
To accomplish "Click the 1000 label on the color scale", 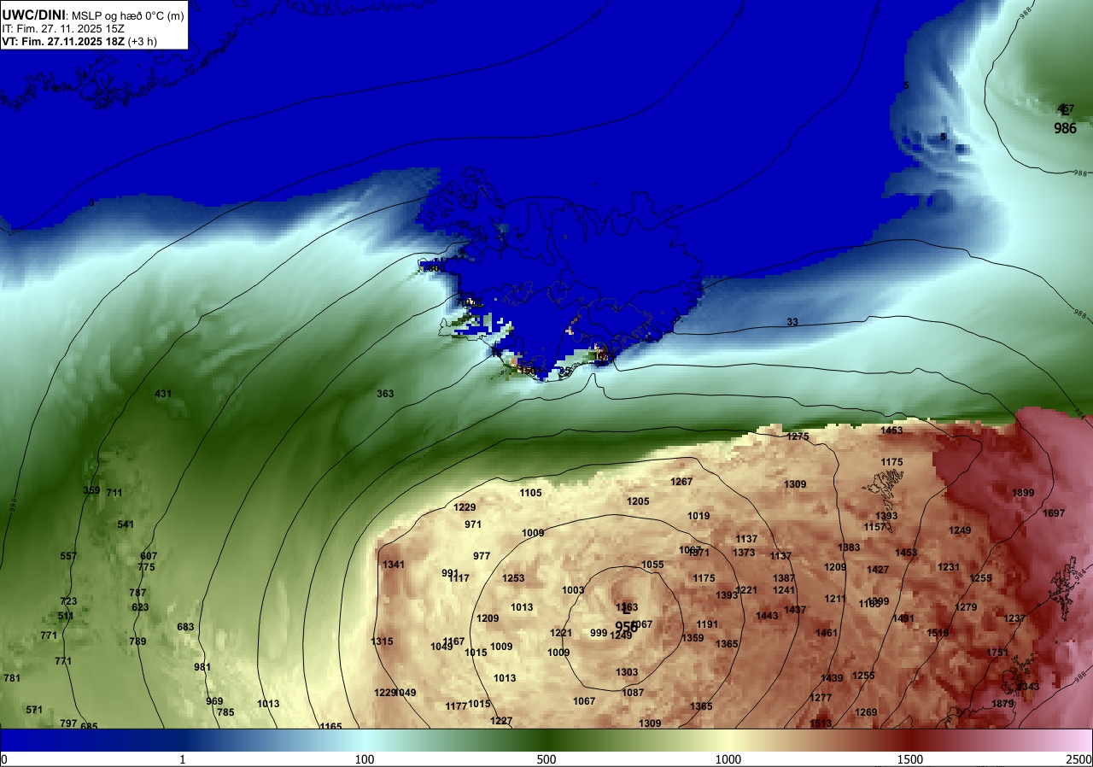I will click(x=728, y=759).
